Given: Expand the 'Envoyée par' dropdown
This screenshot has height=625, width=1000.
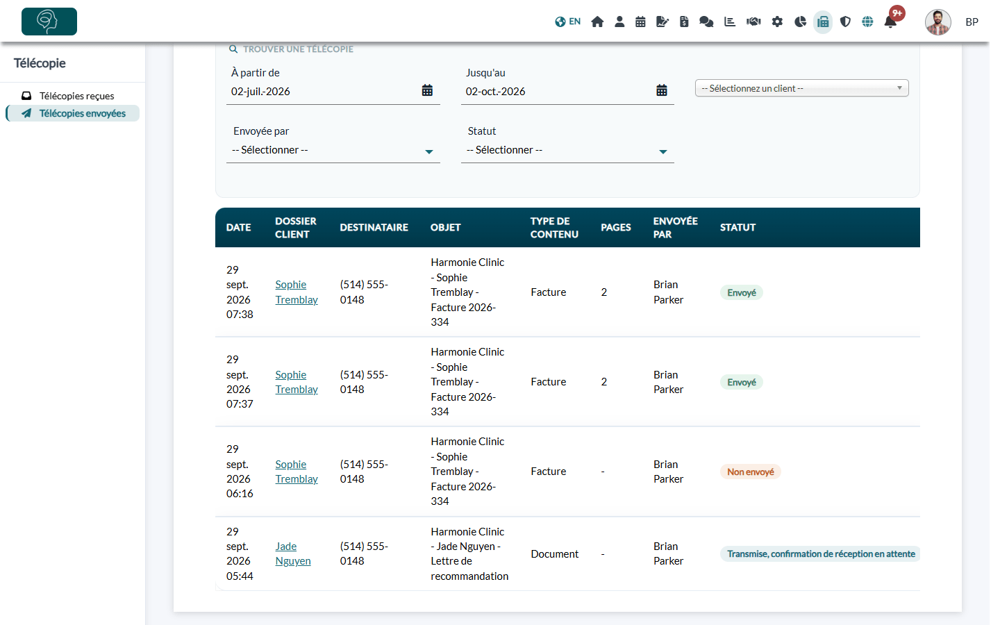Looking at the screenshot, I should pyautogui.click(x=333, y=150).
